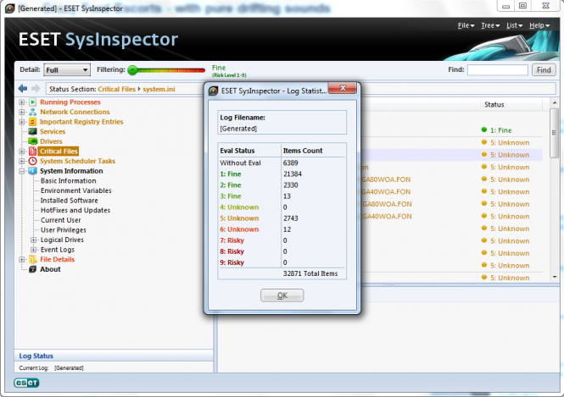Click the grey forward arrow

pyautogui.click(x=36, y=88)
